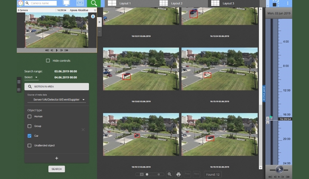This screenshot has height=179, width=309.
Task: Open result thumbnail dated 16:13:02 03.06.2019
Action: (x=141, y=69)
